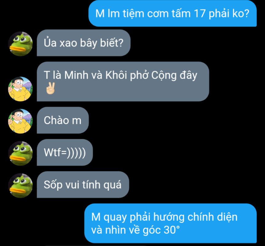This screenshot has height=246, width=265.
Task: Click frog avatar next to "Wtf=)))))"
Action: coord(21,153)
